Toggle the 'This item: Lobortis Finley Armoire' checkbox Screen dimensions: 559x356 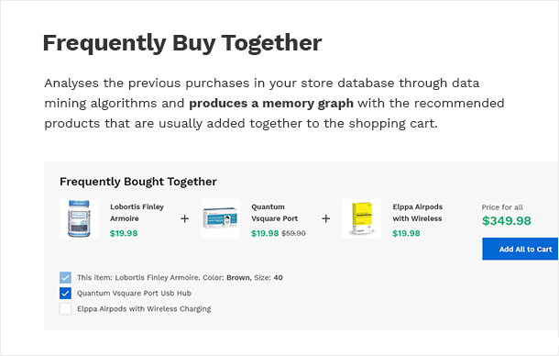click(x=65, y=277)
